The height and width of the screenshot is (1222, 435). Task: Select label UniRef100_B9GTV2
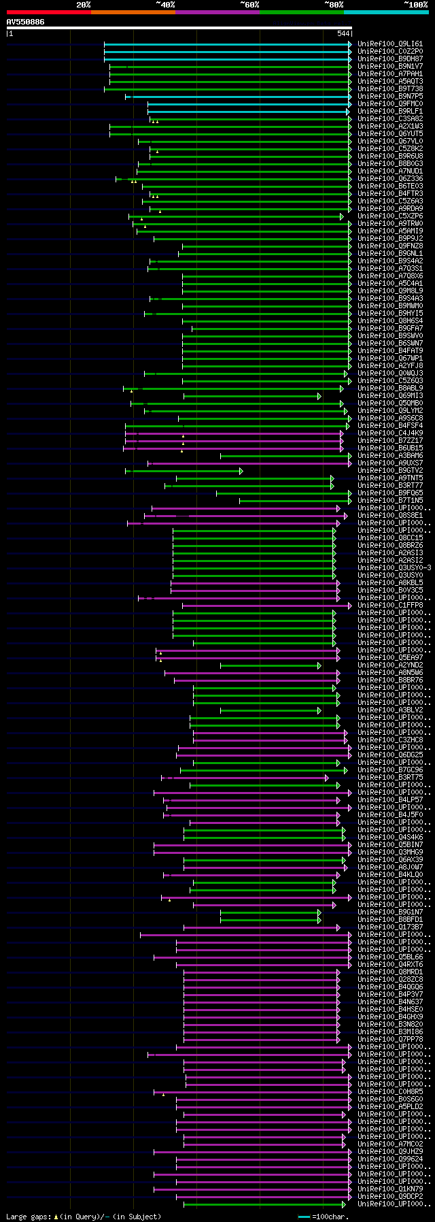click(x=390, y=471)
